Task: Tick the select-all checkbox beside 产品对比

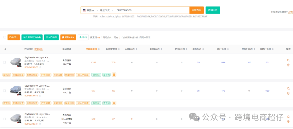Action: pyautogui.click(x=5, y=37)
